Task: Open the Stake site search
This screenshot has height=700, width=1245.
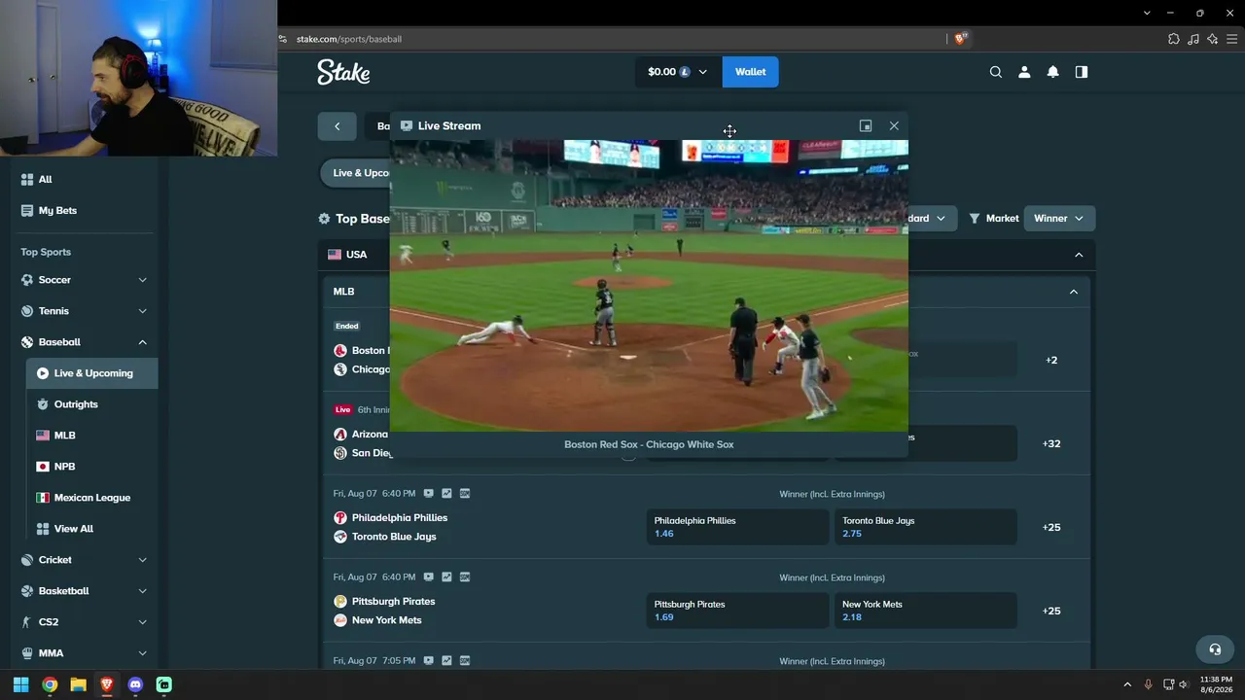Action: tap(996, 72)
